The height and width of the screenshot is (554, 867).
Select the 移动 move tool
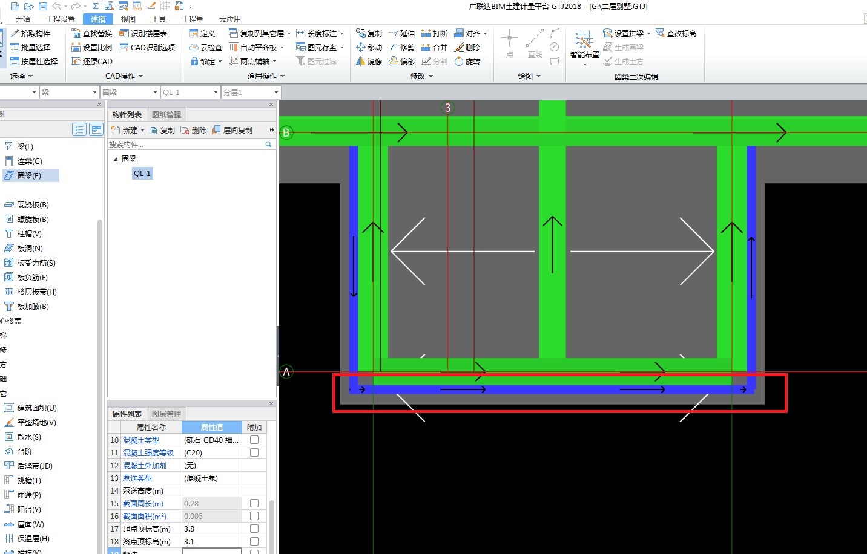tap(369, 47)
